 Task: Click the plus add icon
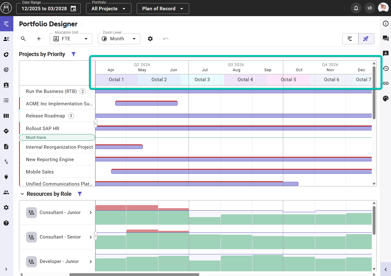pos(39,39)
